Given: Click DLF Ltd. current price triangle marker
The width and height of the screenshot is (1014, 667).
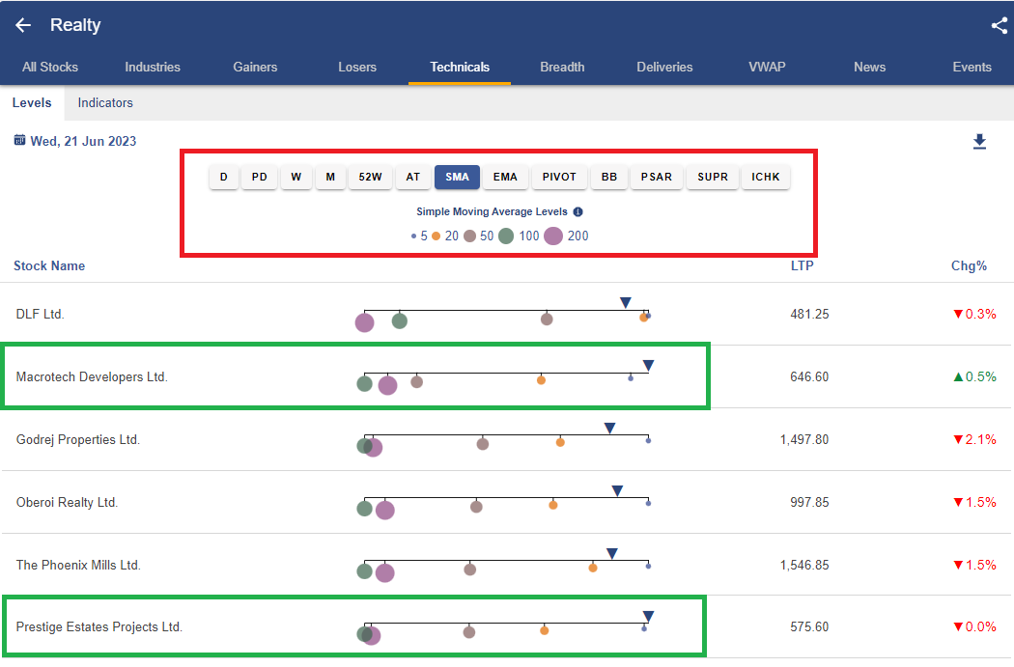Looking at the screenshot, I should point(626,302).
